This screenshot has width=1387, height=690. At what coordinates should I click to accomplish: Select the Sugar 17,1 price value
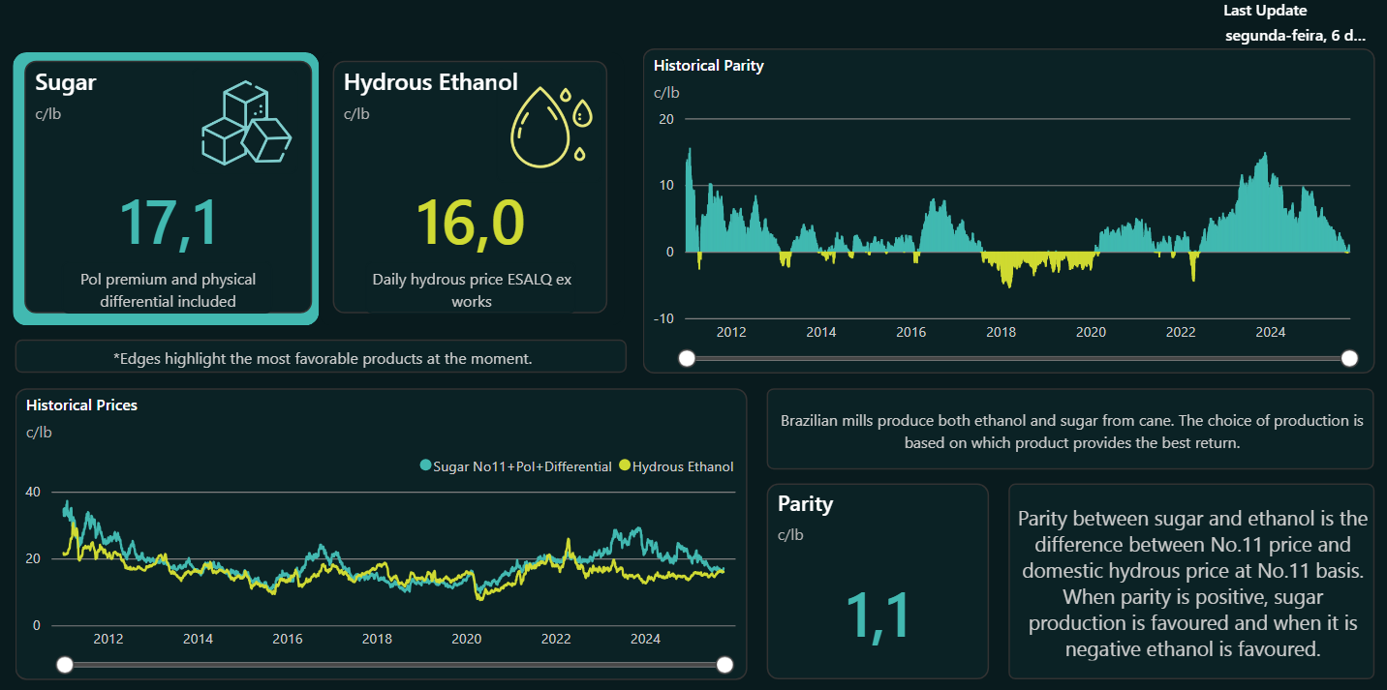coord(169,223)
